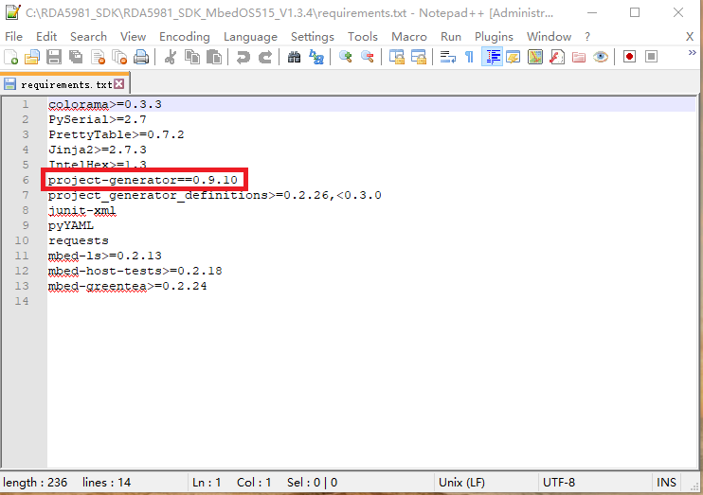This screenshot has width=703, height=495.
Task: Click the 'mbed-greentea>=0.2.24' line
Action: point(127,286)
